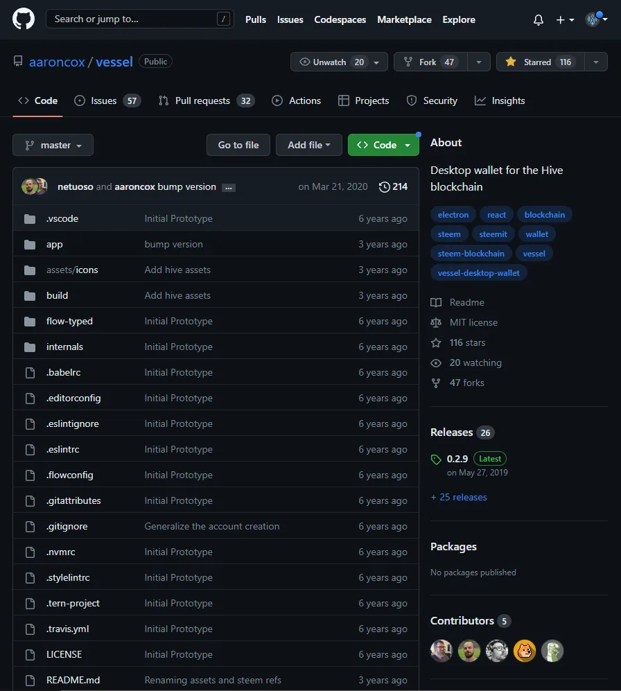Open the master branch selector
The width and height of the screenshot is (621, 691).
tap(53, 145)
